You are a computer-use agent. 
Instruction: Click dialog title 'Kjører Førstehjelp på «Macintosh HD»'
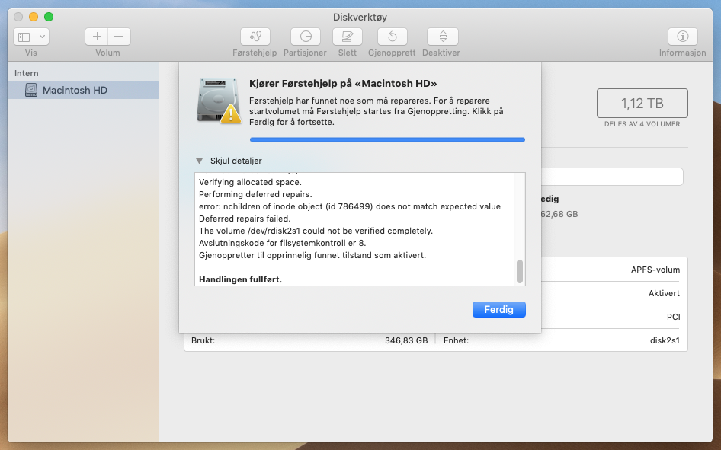343,84
